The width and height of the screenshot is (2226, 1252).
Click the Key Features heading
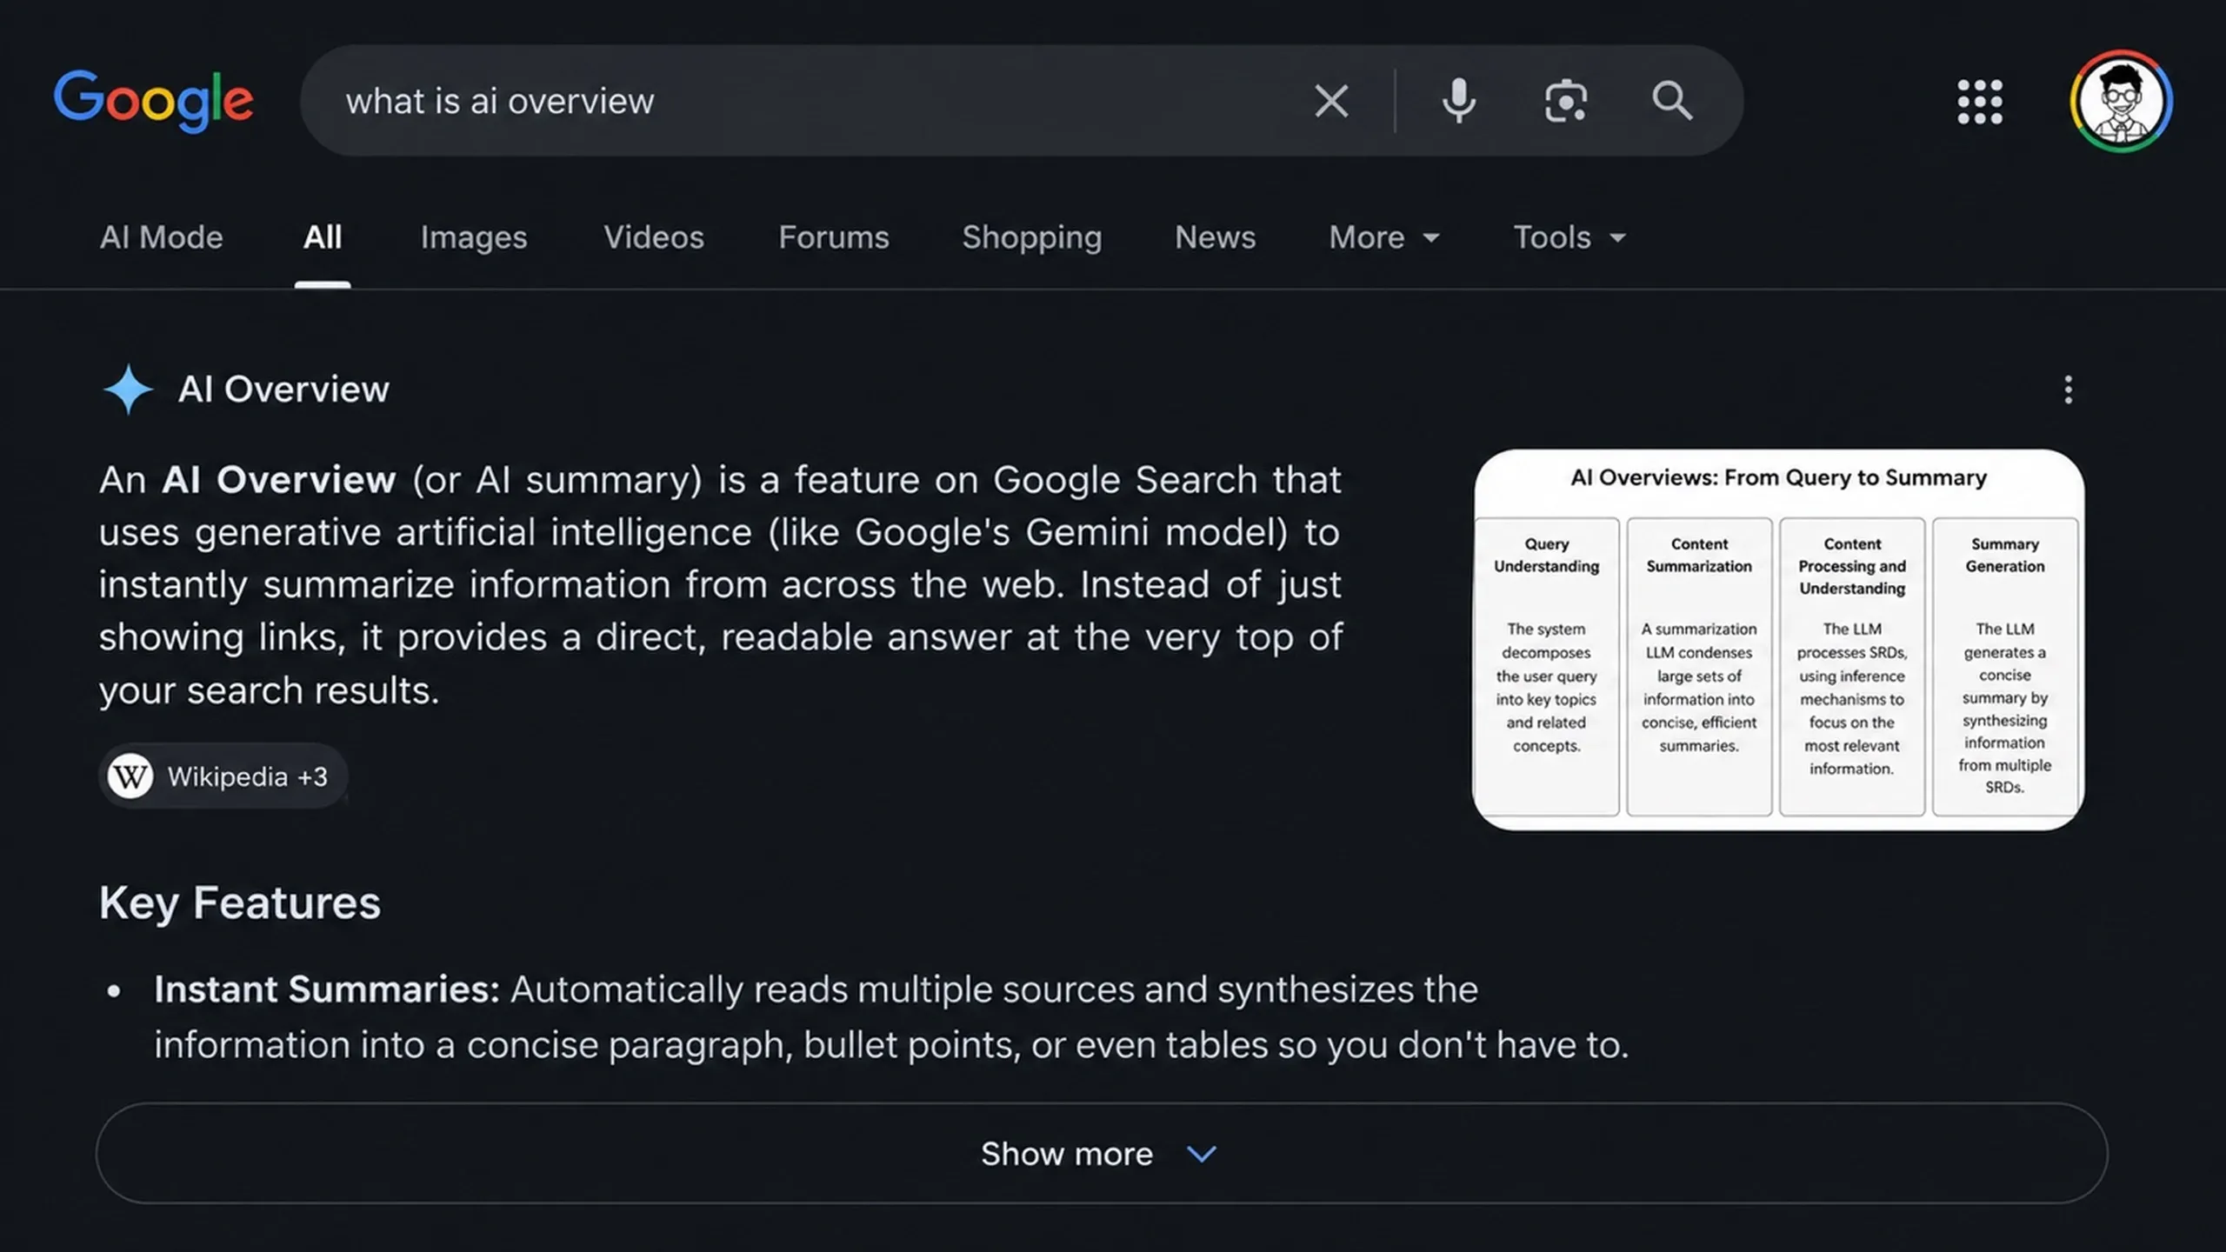click(x=240, y=902)
